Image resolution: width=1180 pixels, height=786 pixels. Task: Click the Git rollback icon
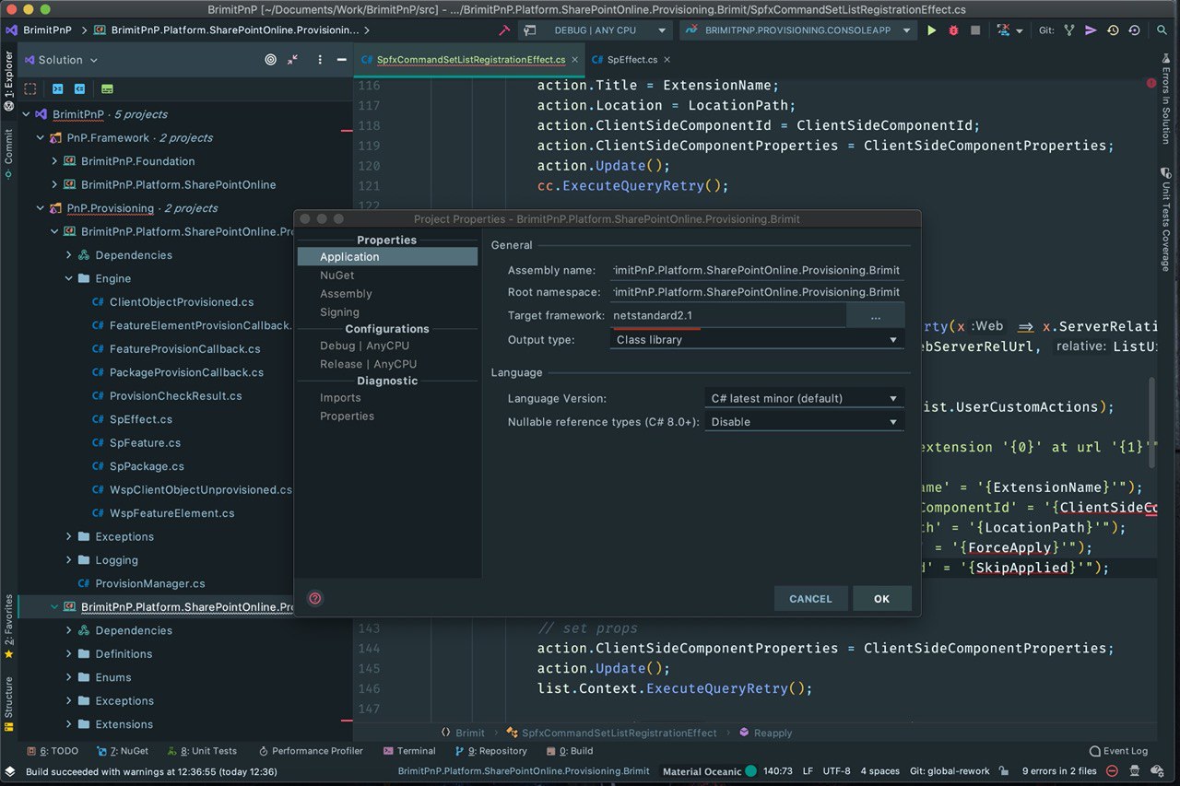(1134, 30)
